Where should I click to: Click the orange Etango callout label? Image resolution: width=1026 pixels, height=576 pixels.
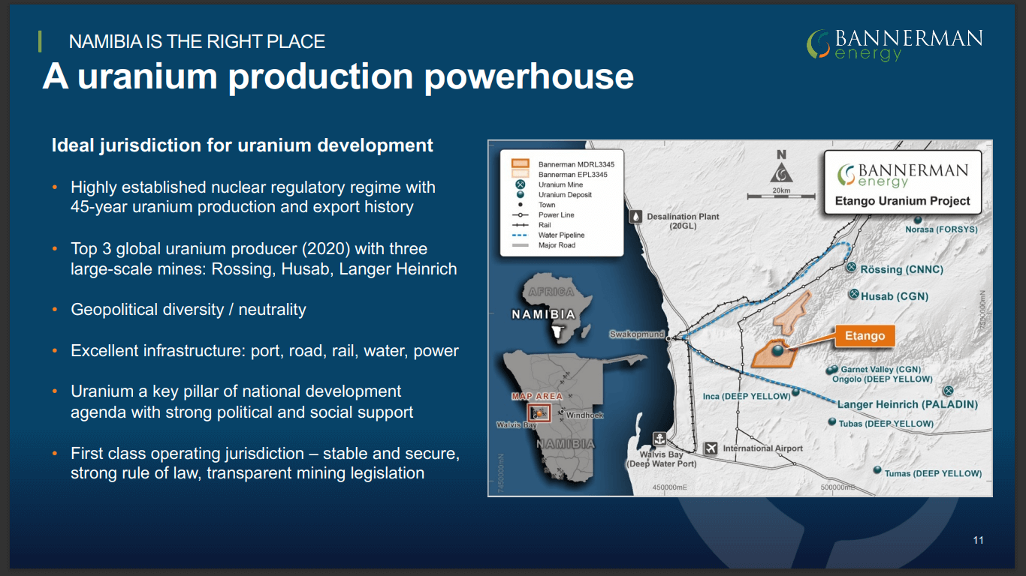865,336
